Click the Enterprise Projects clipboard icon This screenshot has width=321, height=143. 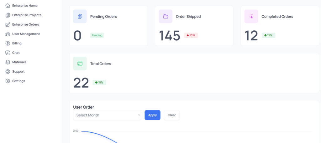(x=8, y=15)
